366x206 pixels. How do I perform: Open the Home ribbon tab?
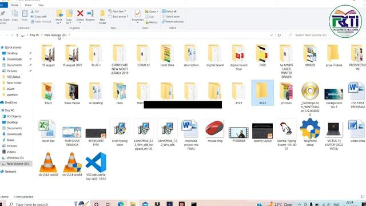click(x=14, y=5)
